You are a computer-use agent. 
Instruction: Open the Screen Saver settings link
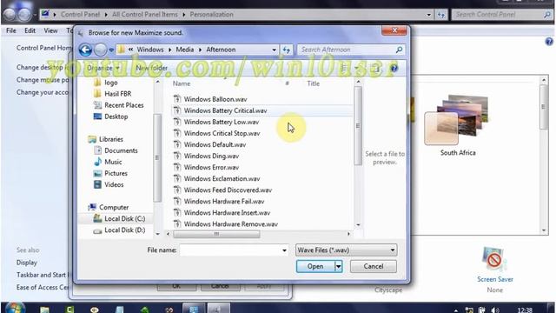(495, 279)
